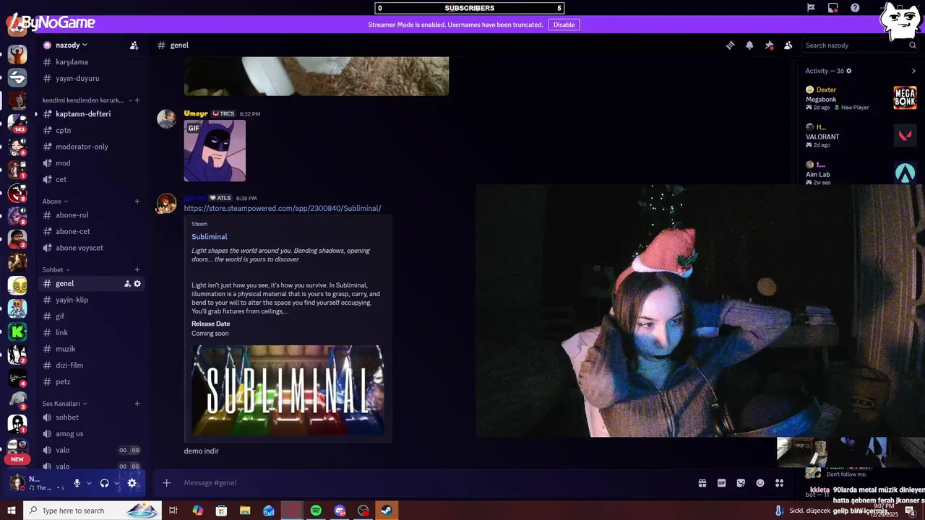Screen dimensions: 925x520
Task: Deafen with headphones icon
Action: click(105, 483)
